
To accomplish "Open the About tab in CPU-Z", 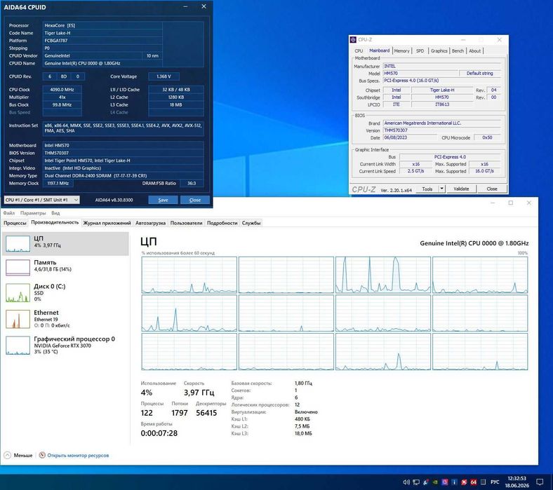I will pos(474,51).
